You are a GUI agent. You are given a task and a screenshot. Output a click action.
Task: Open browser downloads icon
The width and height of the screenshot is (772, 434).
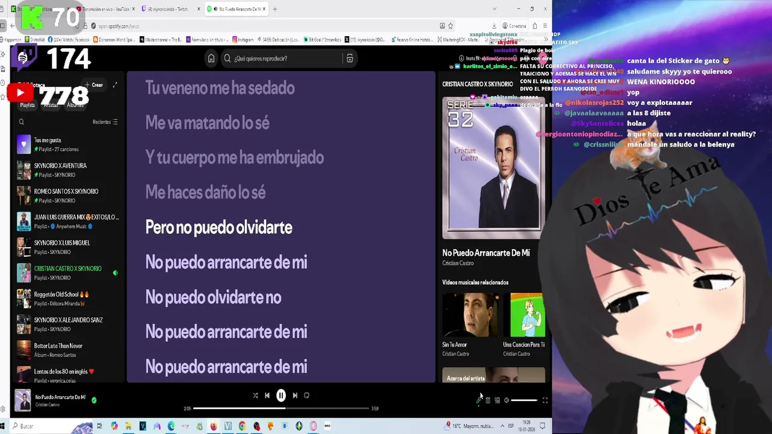pyautogui.click(x=494, y=26)
